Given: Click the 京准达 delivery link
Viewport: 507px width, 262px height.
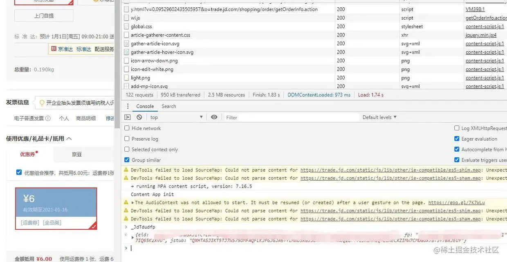Looking at the screenshot, I should (65, 49).
